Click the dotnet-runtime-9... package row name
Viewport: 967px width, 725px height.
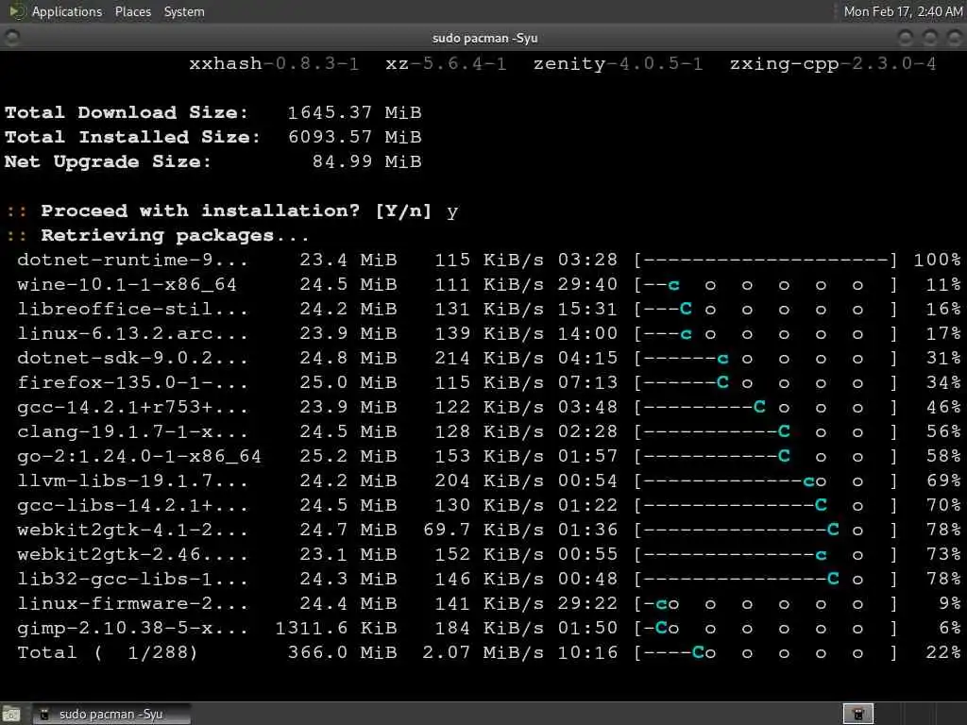pos(132,261)
